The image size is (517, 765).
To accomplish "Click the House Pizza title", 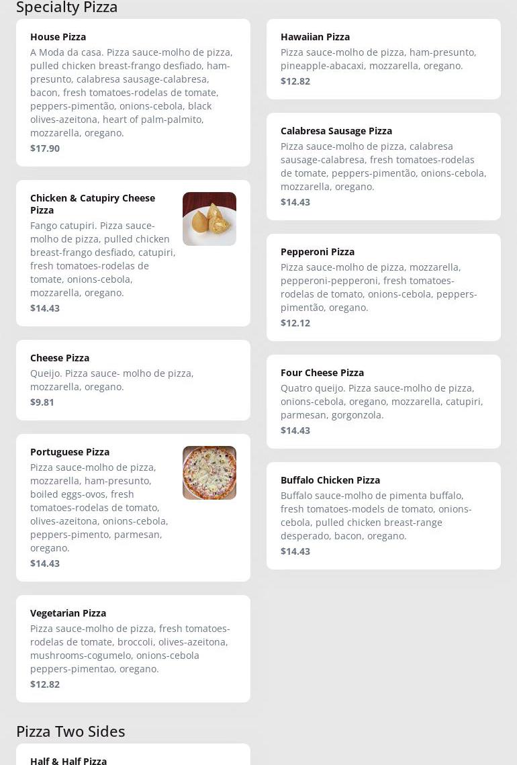I will click(x=58, y=37).
